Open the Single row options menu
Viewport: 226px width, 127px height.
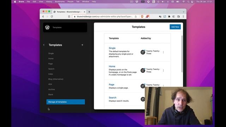163,52
